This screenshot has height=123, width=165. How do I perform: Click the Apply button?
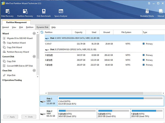11,117
